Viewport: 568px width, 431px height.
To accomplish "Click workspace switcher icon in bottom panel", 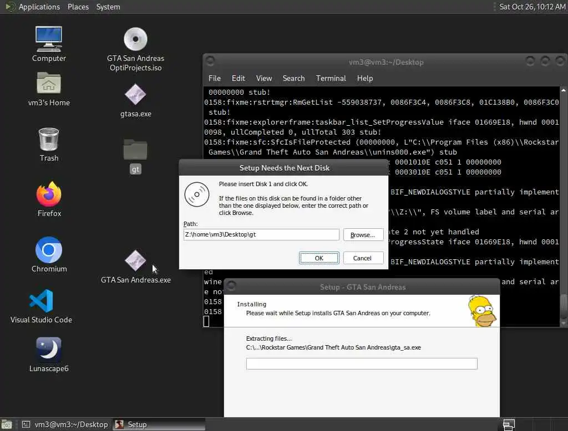I will tap(509, 424).
